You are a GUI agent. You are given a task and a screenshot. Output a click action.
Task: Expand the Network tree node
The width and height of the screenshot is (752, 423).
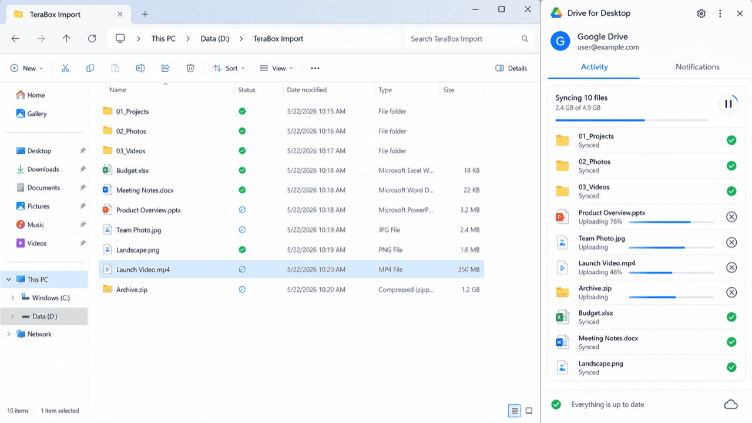[x=8, y=334]
